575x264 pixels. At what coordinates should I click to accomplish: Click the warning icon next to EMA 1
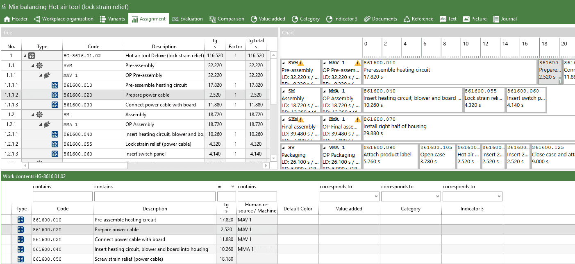click(x=357, y=120)
